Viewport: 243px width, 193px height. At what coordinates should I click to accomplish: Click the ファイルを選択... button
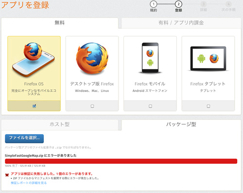click(24, 139)
